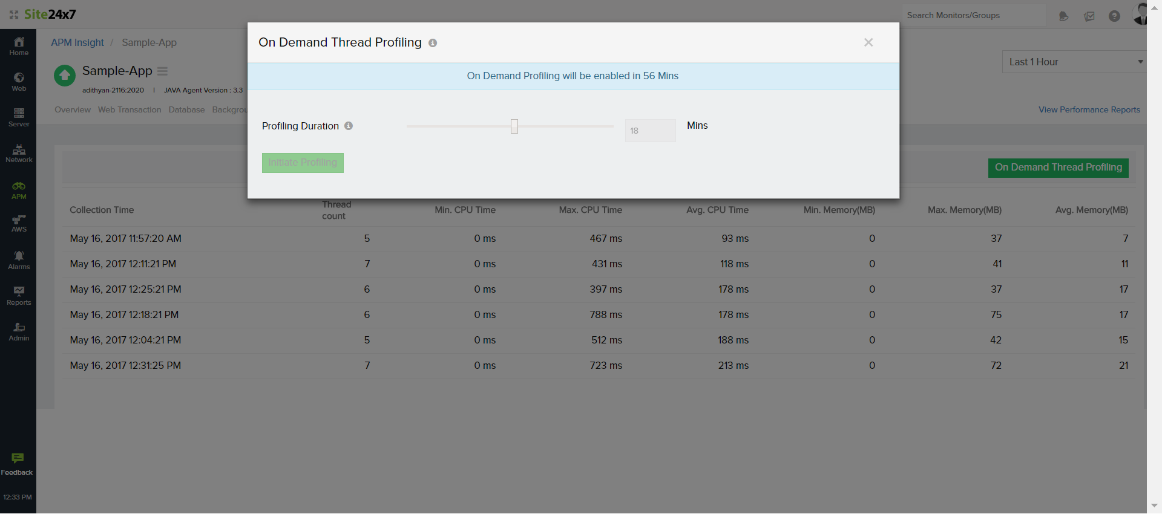
Task: View Alarms from the sidebar
Action: [19, 260]
